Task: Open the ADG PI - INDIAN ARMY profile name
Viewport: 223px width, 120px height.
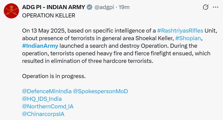Action: 53,7
